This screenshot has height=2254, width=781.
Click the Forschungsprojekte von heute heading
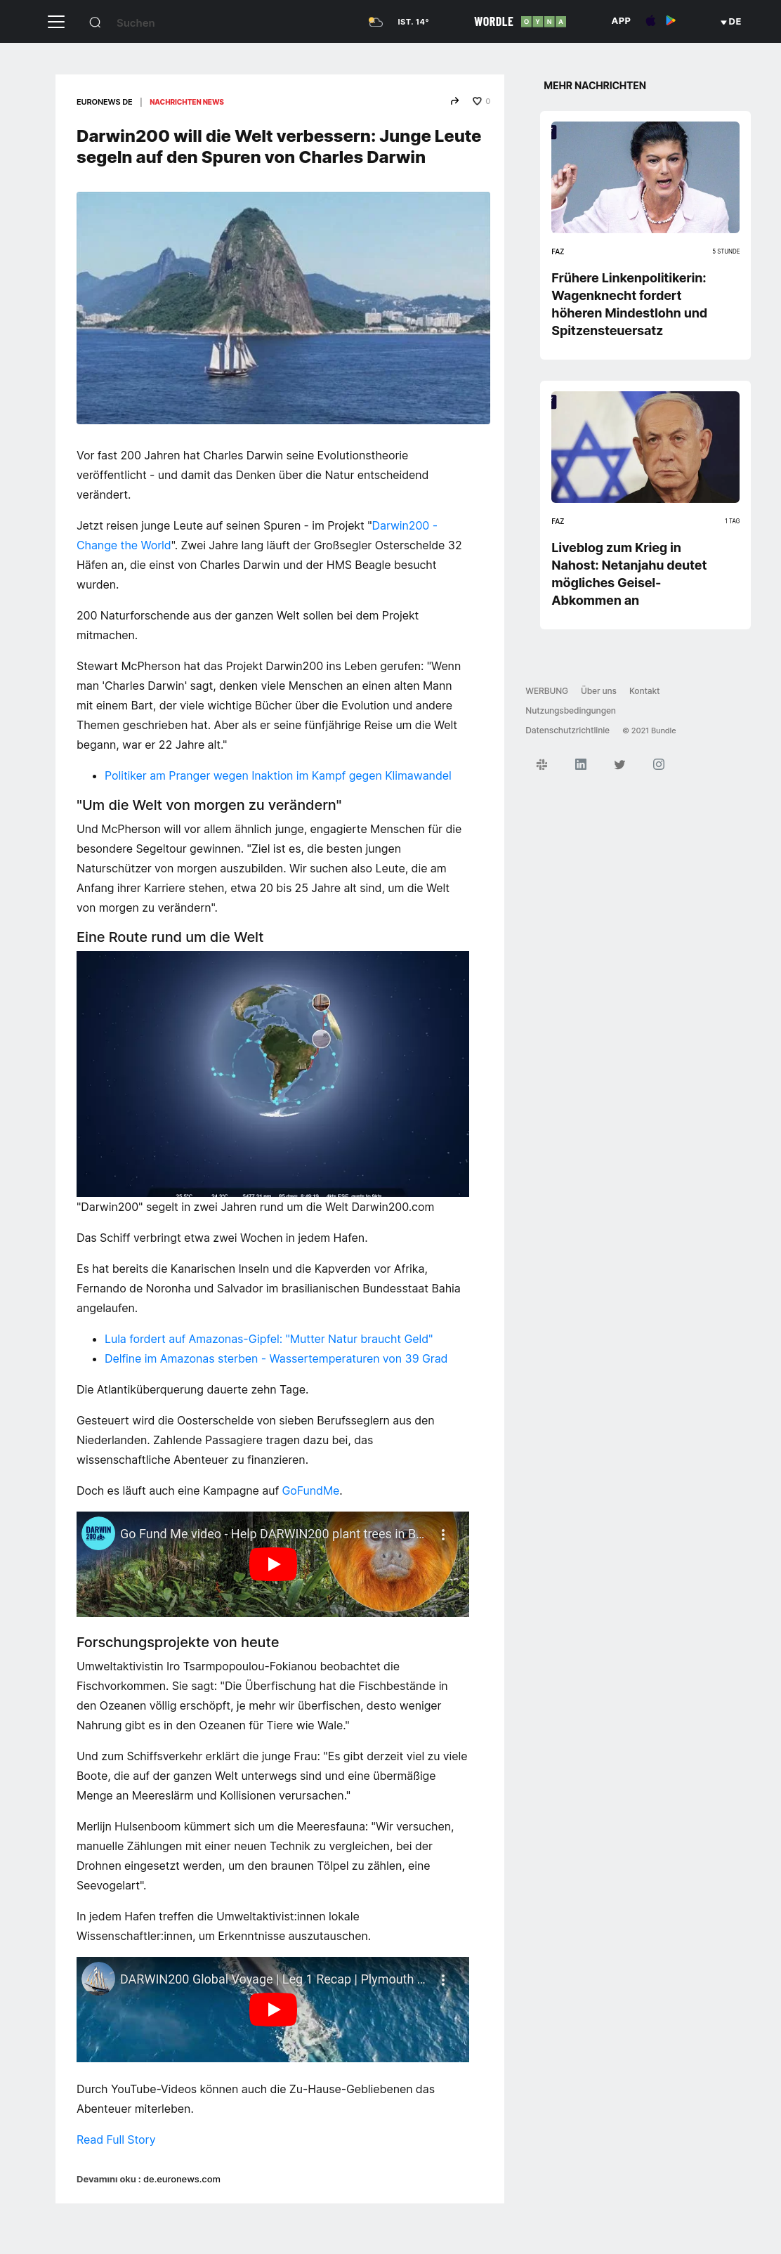tap(178, 1643)
